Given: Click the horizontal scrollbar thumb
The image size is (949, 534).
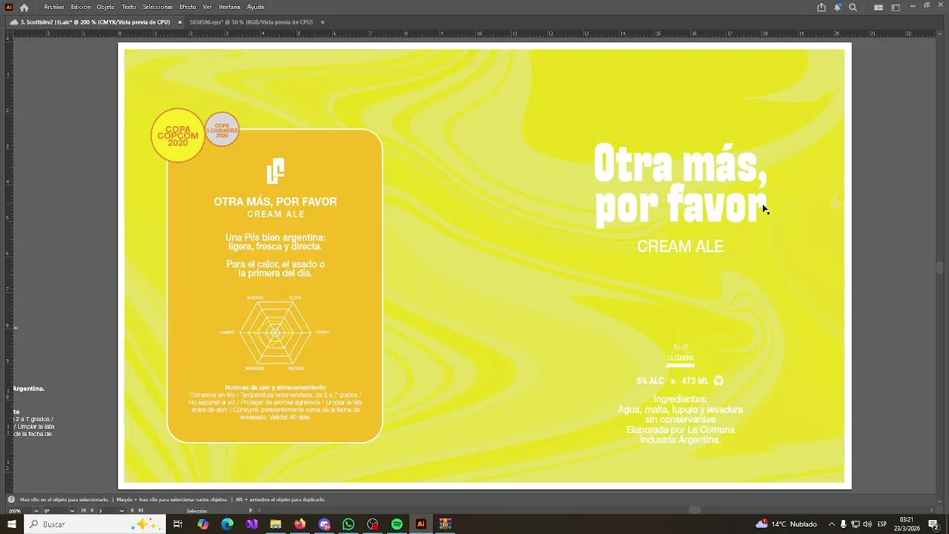Looking at the screenshot, I should pyautogui.click(x=695, y=510).
